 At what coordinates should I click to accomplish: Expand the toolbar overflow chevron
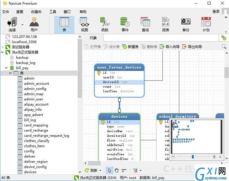[226, 17]
